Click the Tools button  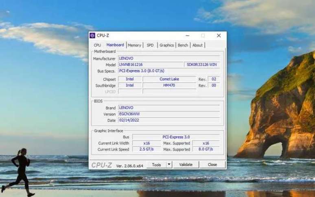[x=157, y=165]
